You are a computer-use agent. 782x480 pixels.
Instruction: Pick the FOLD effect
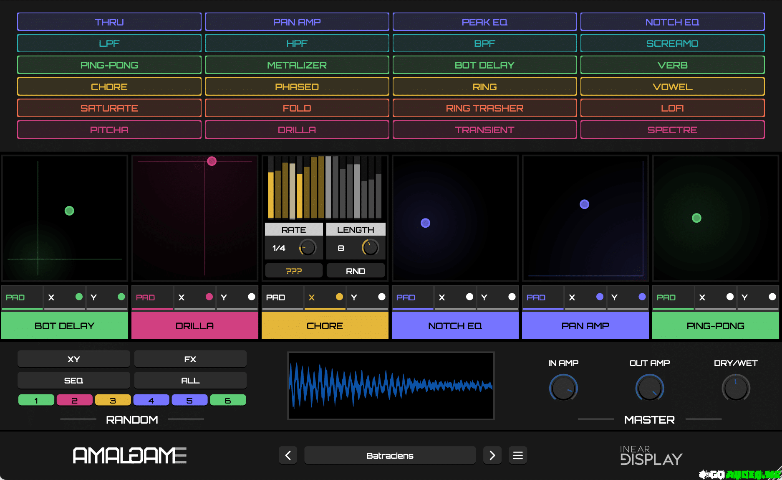[x=297, y=108]
